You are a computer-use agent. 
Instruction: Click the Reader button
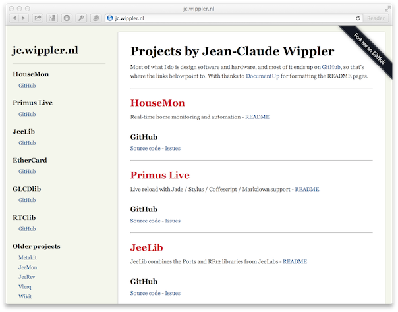pyautogui.click(x=376, y=18)
